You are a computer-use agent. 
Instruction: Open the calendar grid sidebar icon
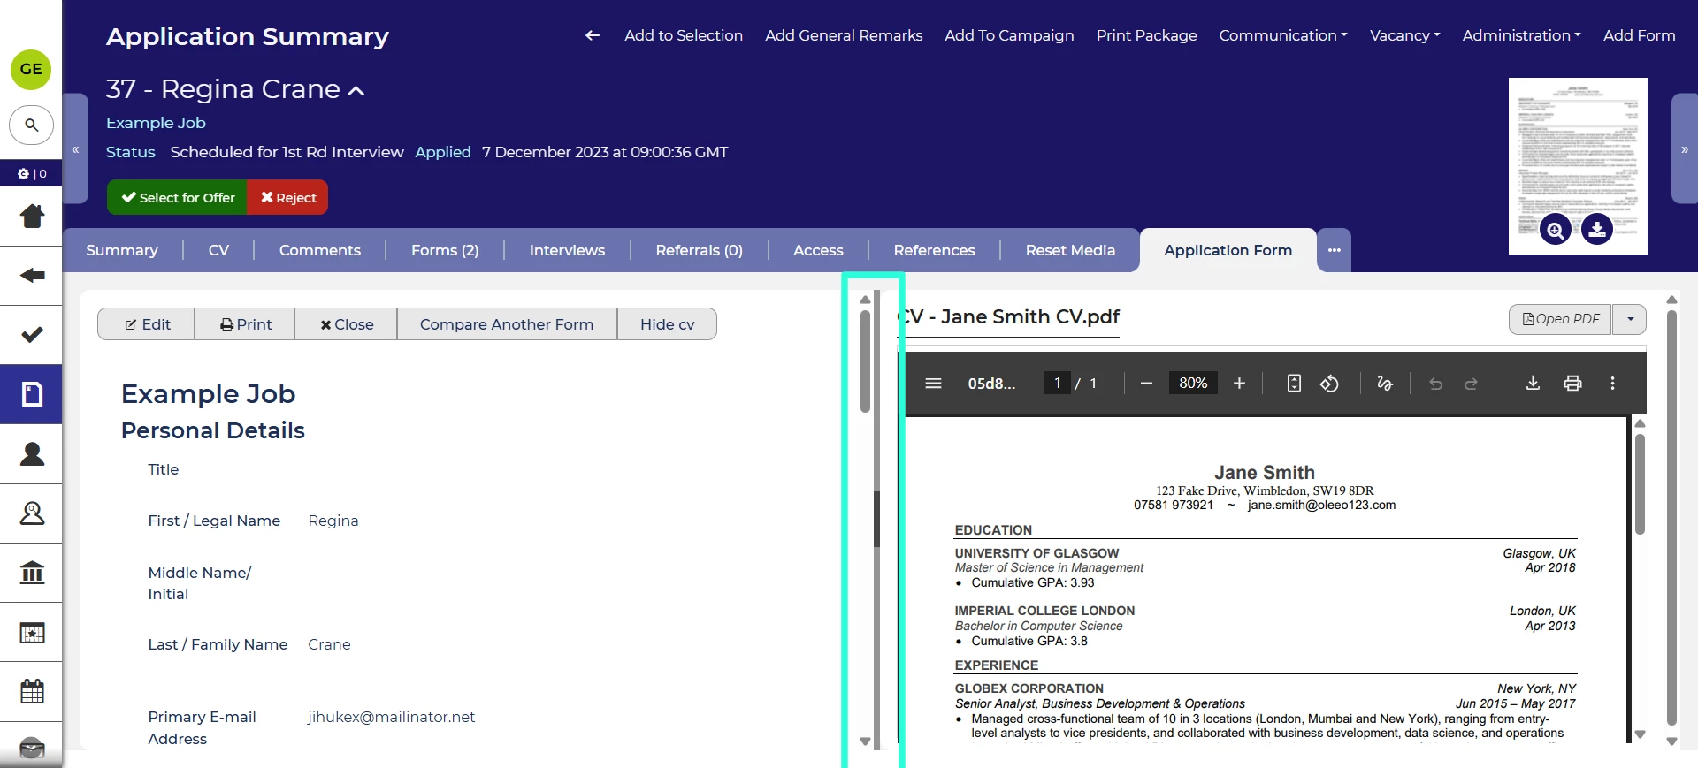[32, 691]
